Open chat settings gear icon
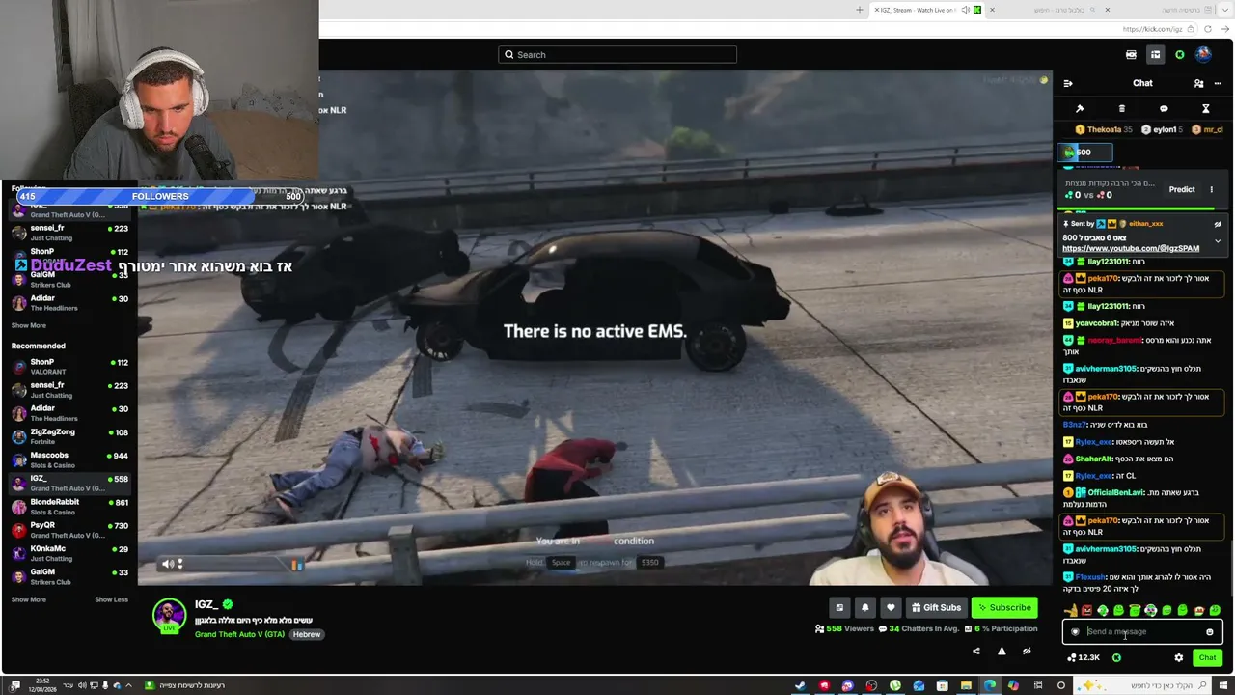Image resolution: width=1235 pixels, height=695 pixels. 1178,657
